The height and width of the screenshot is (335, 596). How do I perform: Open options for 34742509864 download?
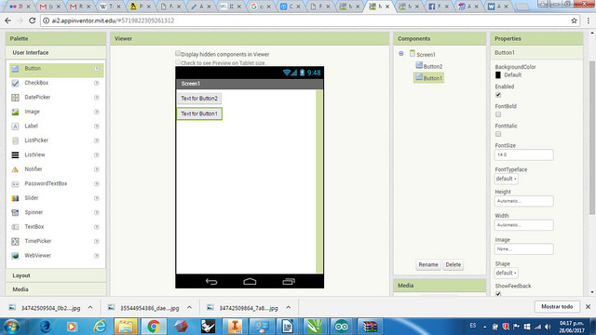(289, 308)
